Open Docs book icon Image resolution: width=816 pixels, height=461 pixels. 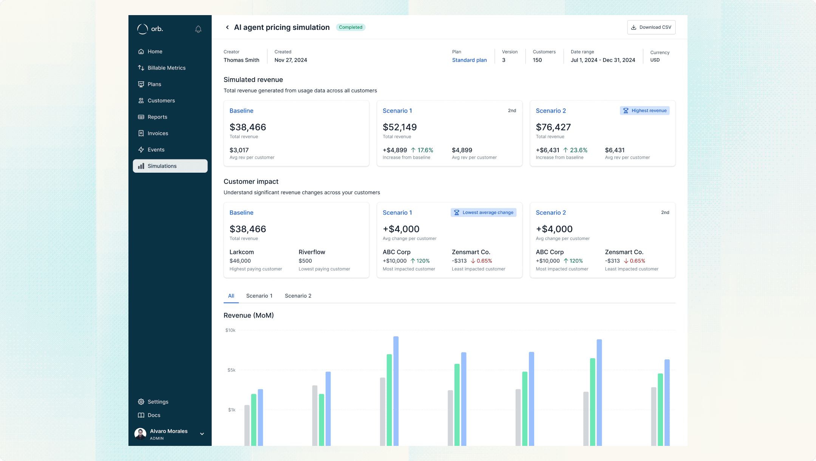click(x=141, y=415)
